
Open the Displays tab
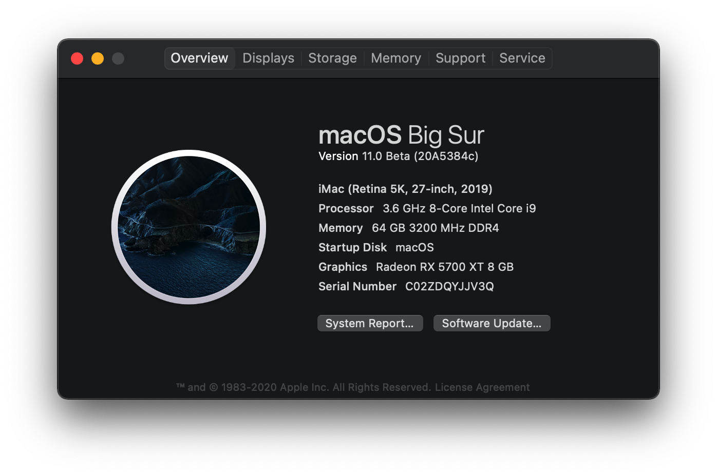268,58
